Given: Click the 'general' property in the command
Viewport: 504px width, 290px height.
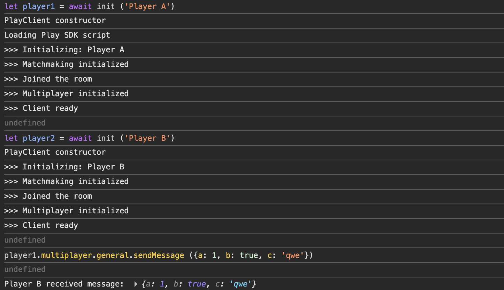Looking at the screenshot, I should click(x=113, y=255).
